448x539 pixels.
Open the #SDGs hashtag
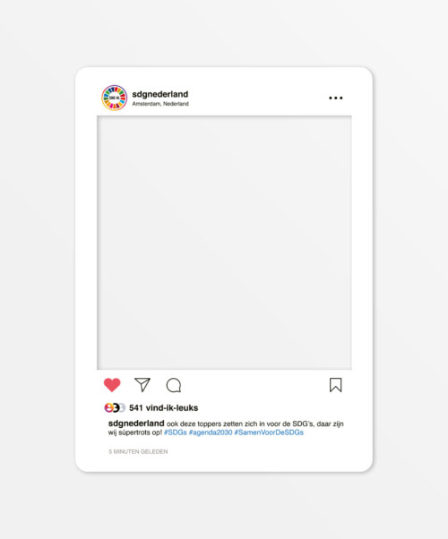[x=176, y=432]
